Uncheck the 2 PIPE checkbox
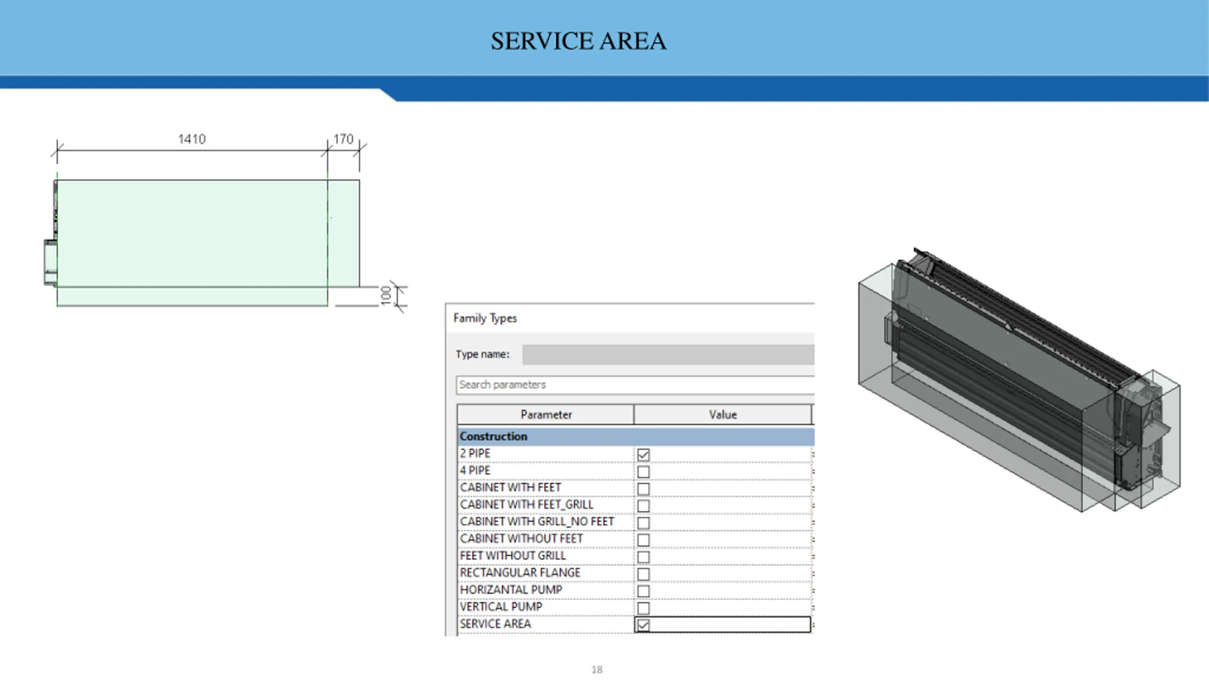This screenshot has height=680, width=1209. (643, 454)
